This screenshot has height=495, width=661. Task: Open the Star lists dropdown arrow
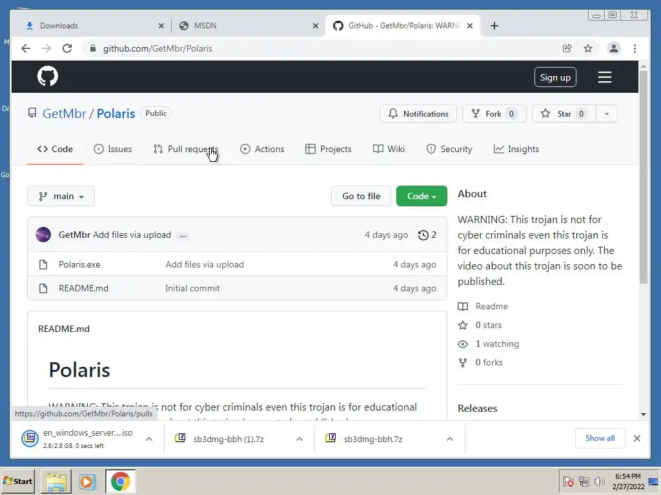607,113
